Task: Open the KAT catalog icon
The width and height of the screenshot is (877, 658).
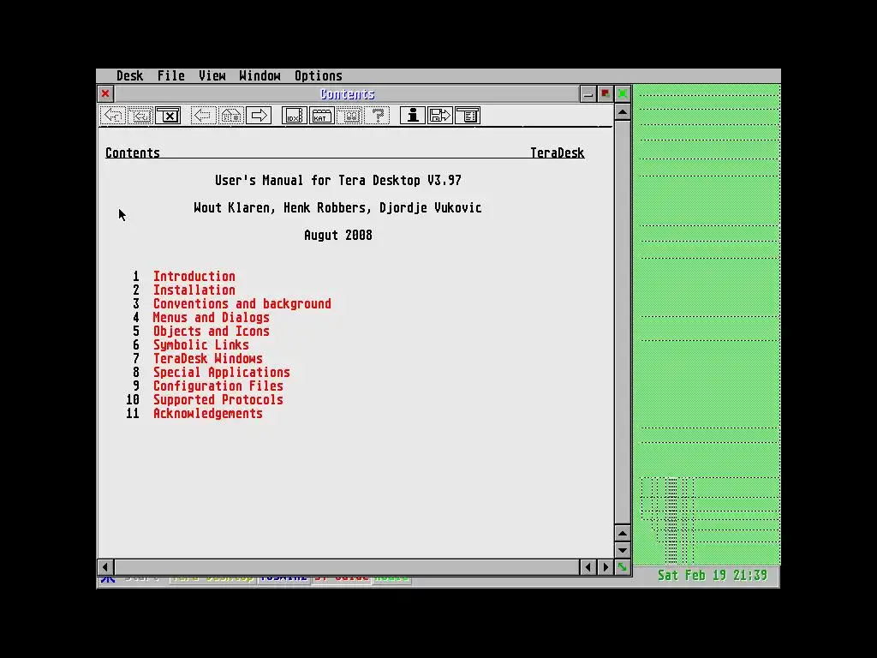Action: point(322,116)
